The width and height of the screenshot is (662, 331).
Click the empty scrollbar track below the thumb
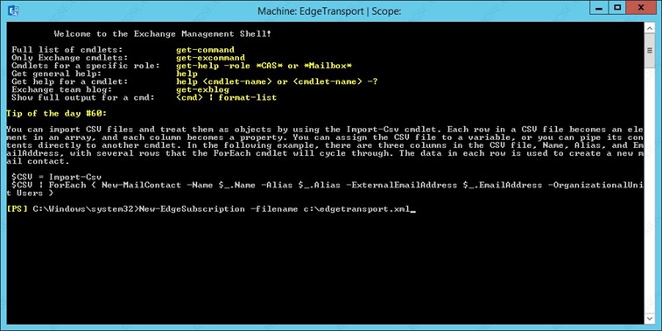[x=650, y=189]
